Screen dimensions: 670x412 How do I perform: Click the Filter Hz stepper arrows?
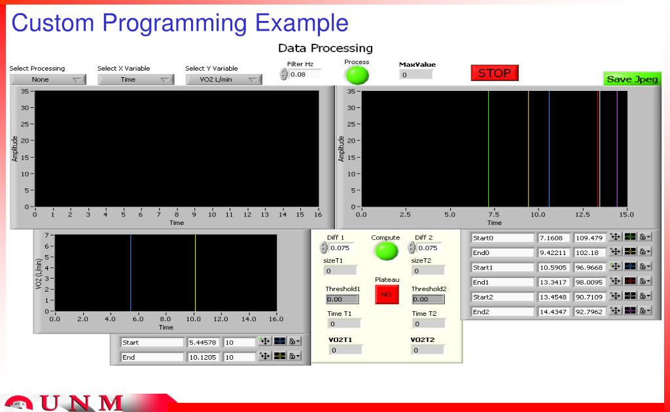(284, 75)
